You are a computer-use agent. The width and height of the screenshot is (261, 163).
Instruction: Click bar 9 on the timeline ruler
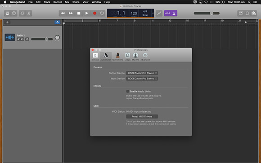pyautogui.click(x=135, y=21)
